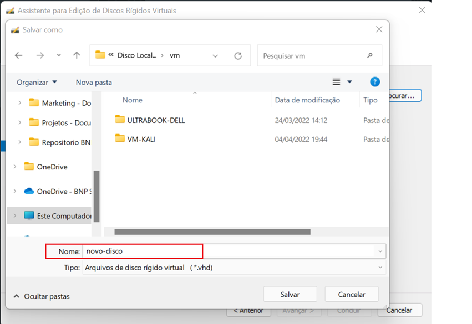Expand the OneDrive tree node

tap(15, 167)
